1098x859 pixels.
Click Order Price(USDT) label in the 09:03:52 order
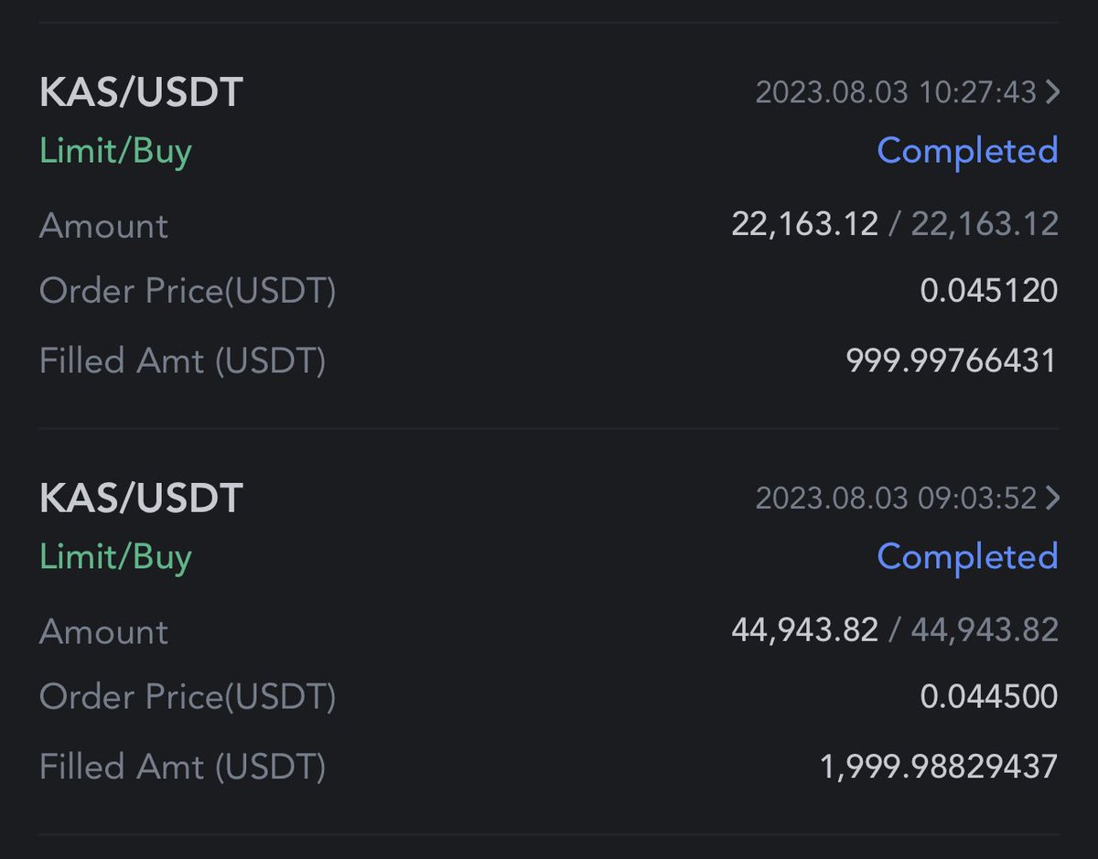(188, 698)
